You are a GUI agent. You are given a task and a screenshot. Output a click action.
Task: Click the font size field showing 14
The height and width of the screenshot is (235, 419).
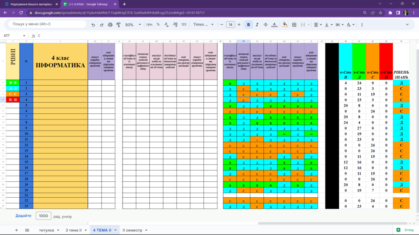230,24
